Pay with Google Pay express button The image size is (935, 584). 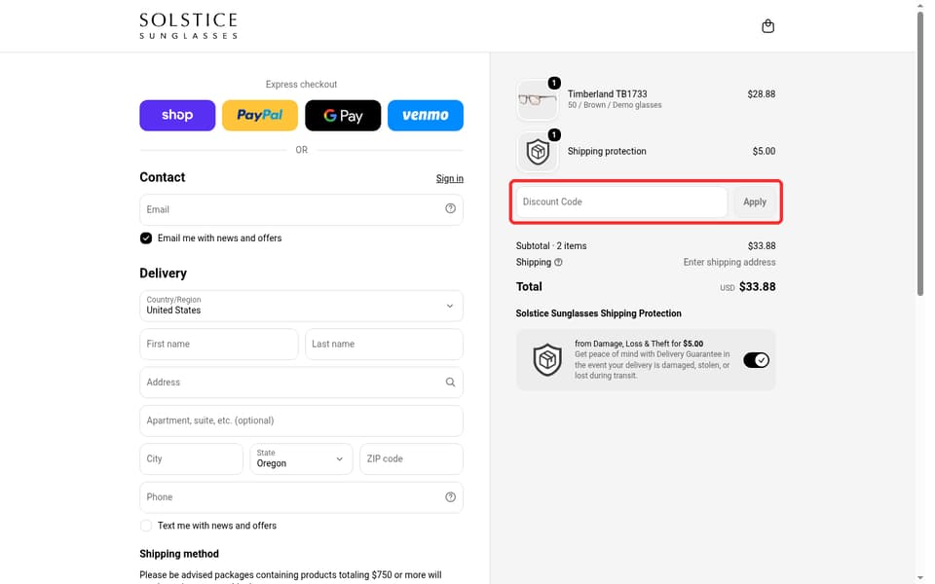[343, 115]
